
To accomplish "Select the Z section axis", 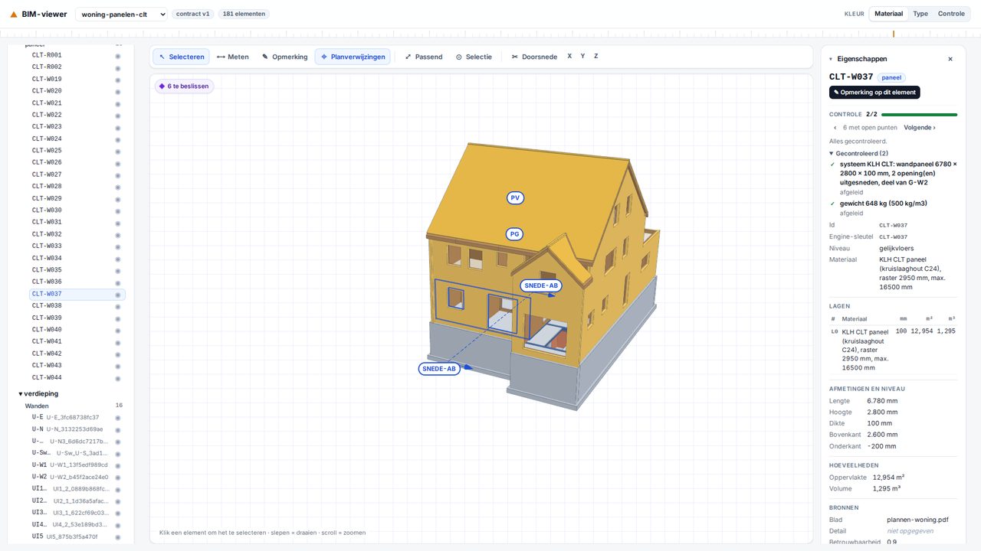I will (595, 57).
